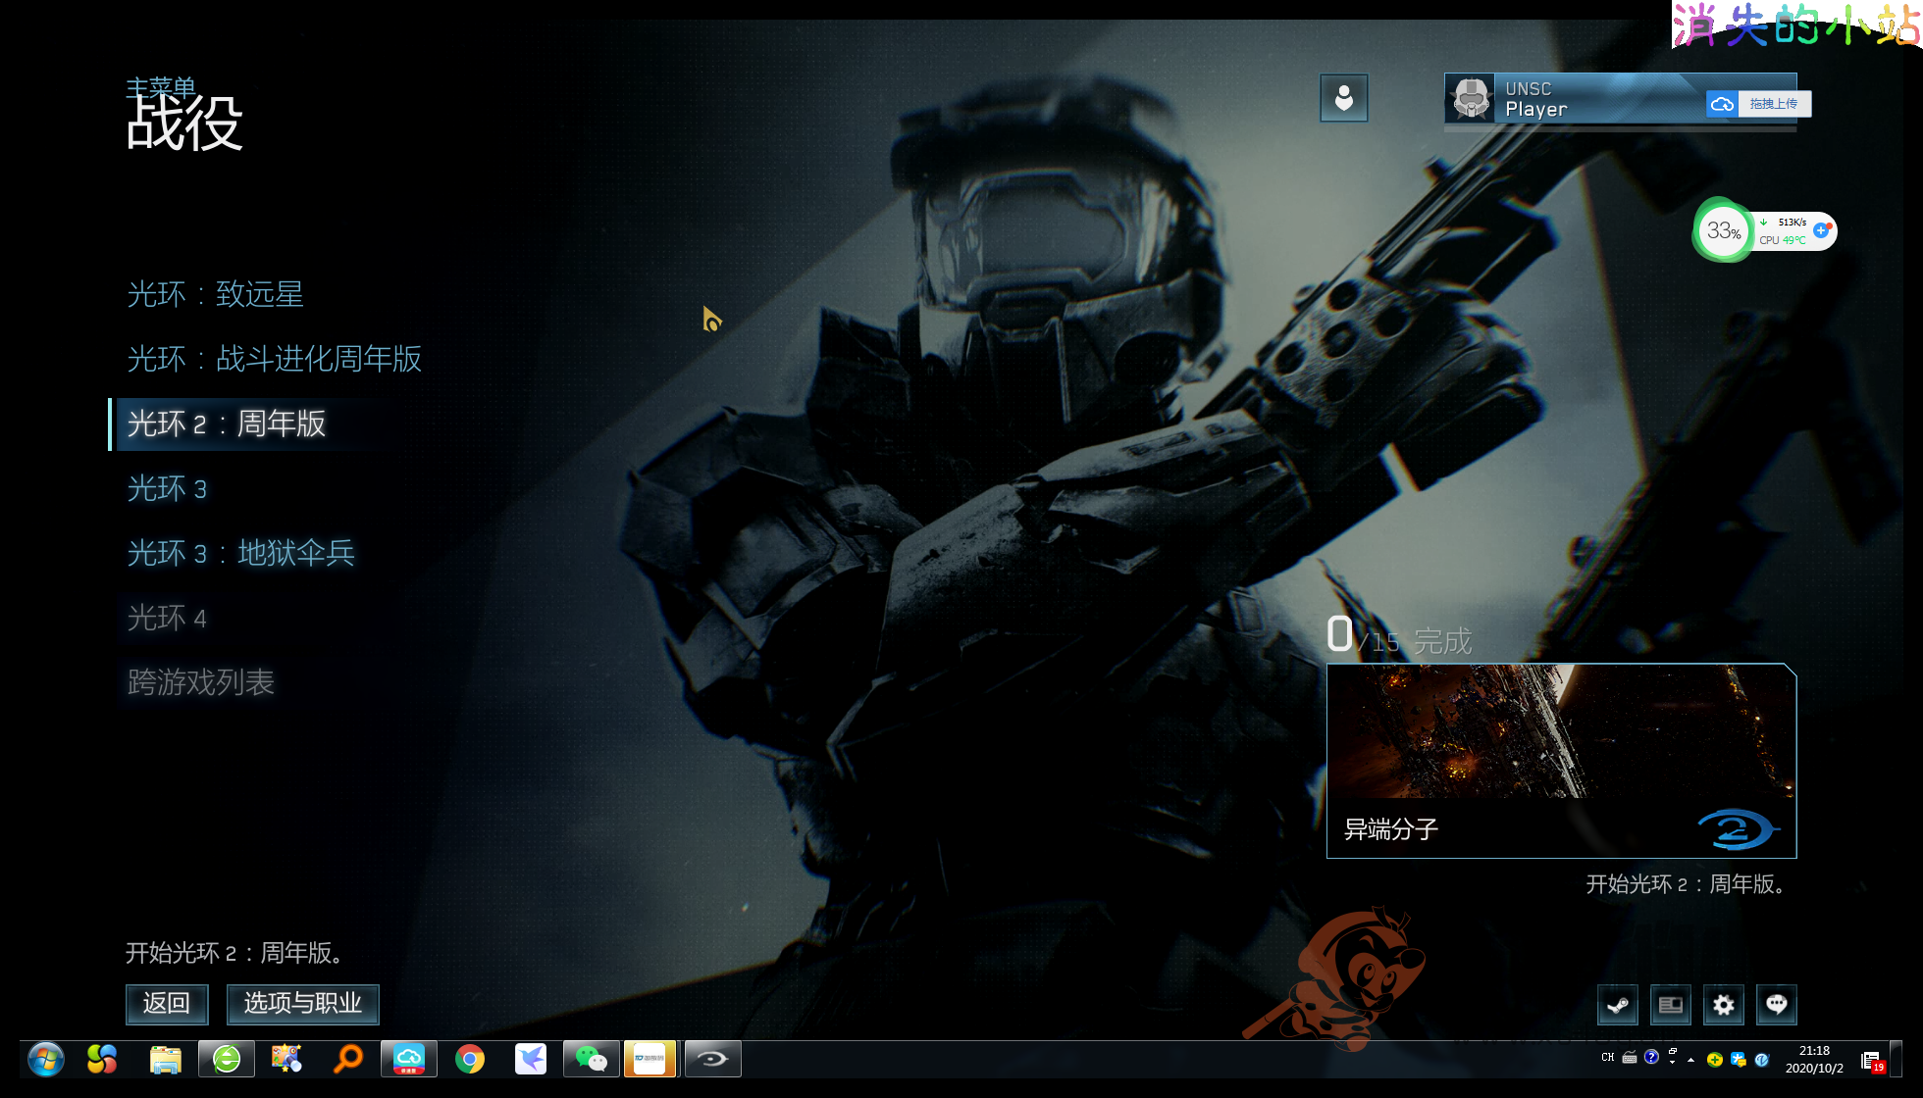Screen dimensions: 1923x1098
Task: Open the news feed icon
Action: pos(1671,1005)
